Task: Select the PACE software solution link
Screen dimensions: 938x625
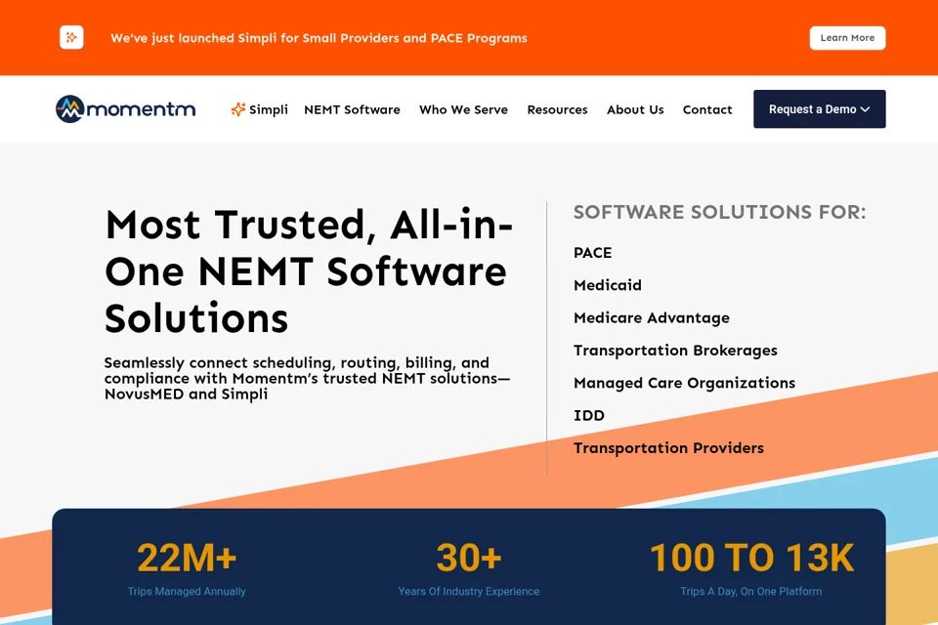Action: [592, 252]
